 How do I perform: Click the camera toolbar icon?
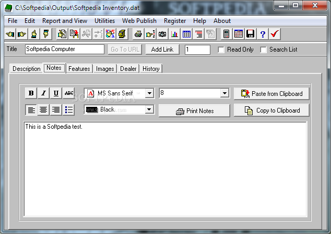tap(162, 34)
